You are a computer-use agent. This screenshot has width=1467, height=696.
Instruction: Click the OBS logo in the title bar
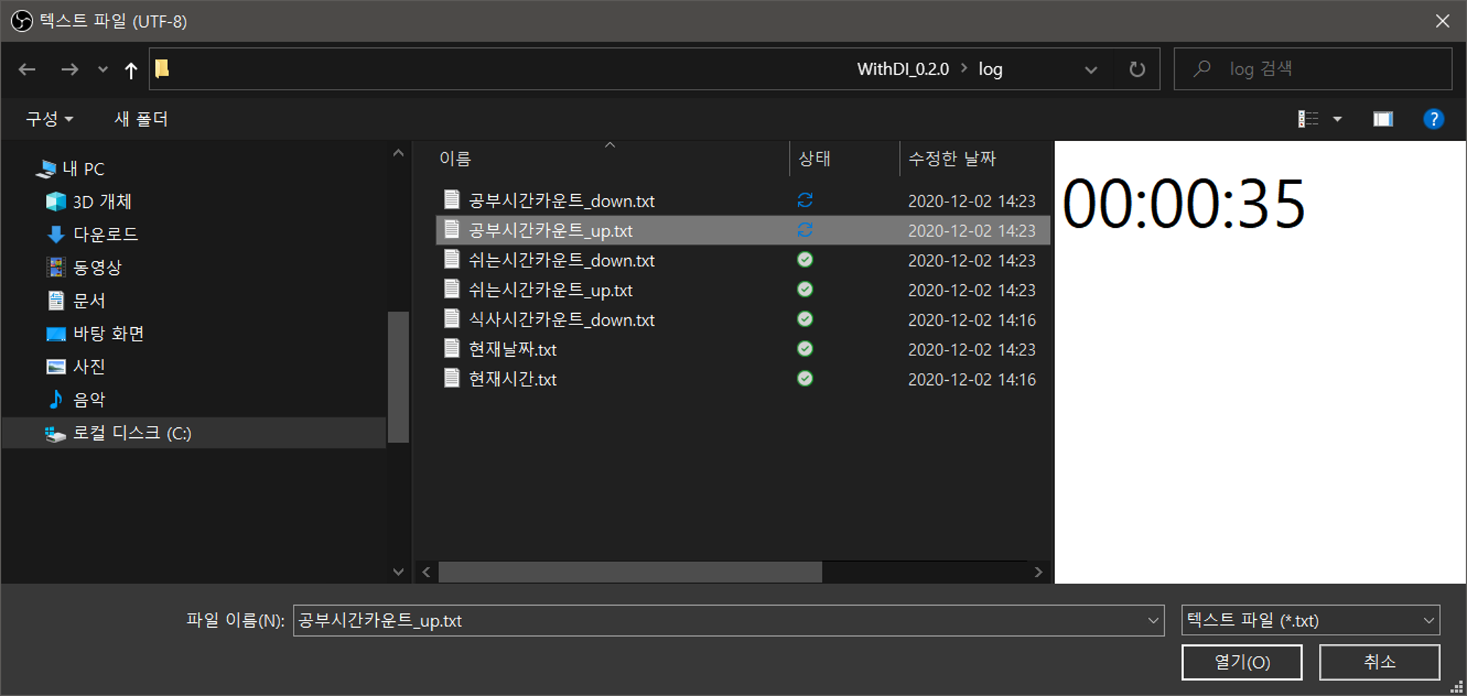click(20, 20)
